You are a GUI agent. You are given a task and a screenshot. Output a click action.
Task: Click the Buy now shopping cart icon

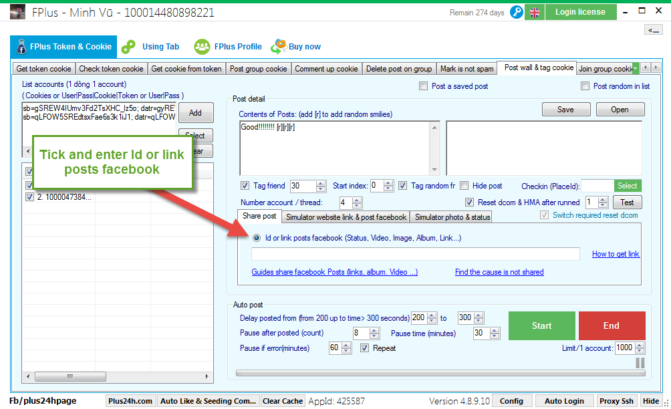279,47
